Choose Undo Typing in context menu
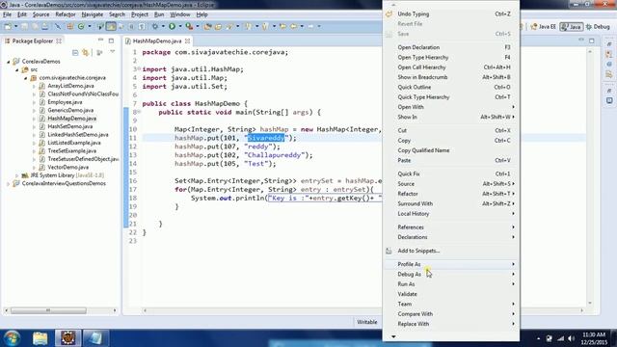The image size is (617, 347). tap(451, 13)
